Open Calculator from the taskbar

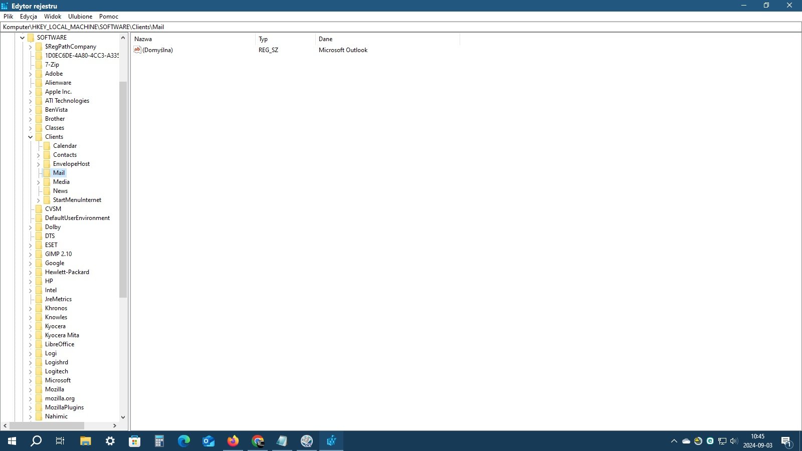[x=159, y=441]
